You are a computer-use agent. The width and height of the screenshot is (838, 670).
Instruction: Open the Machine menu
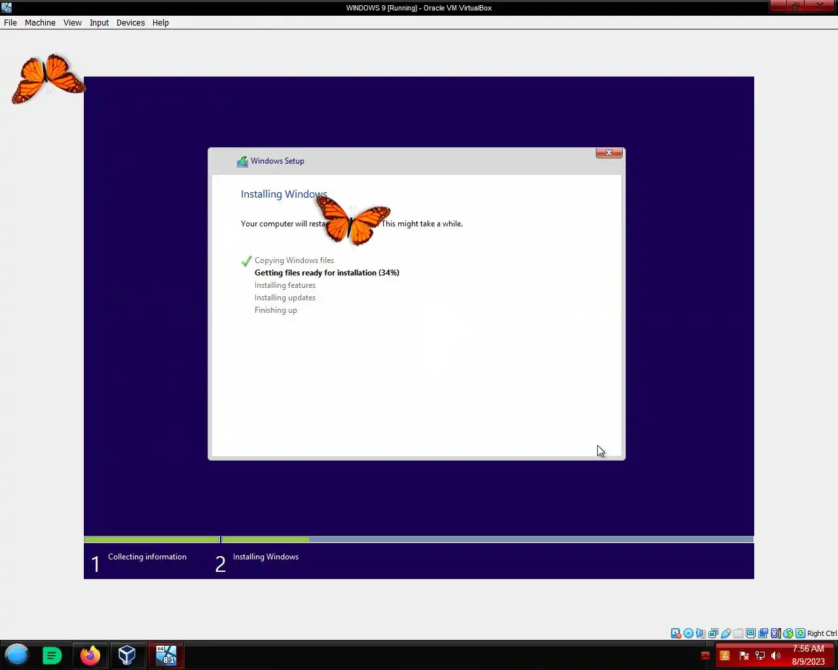click(40, 22)
